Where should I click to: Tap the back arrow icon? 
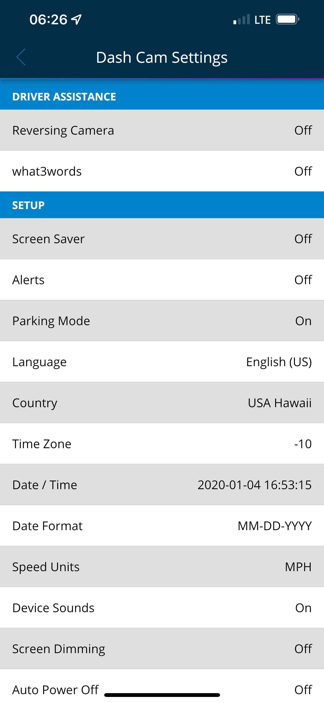click(21, 57)
